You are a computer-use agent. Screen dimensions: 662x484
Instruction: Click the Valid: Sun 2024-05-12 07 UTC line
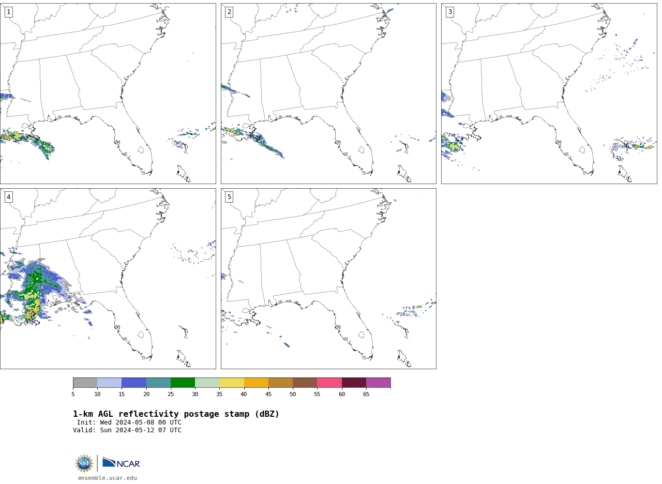click(127, 430)
